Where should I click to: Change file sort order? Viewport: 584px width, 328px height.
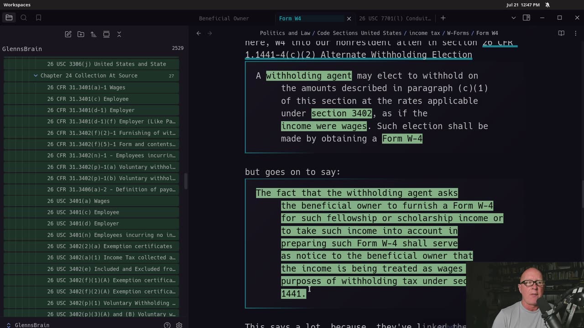click(x=94, y=34)
